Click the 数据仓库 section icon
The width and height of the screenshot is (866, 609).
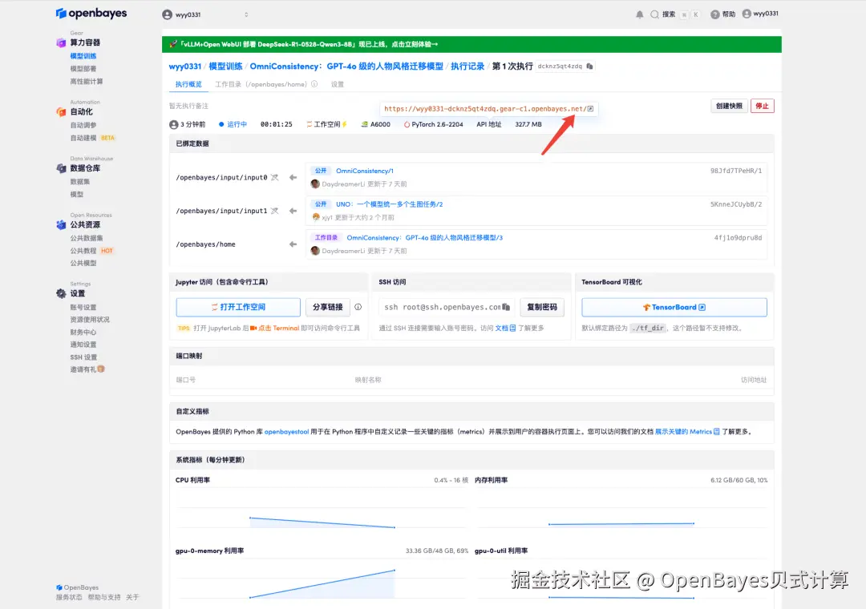coord(61,168)
